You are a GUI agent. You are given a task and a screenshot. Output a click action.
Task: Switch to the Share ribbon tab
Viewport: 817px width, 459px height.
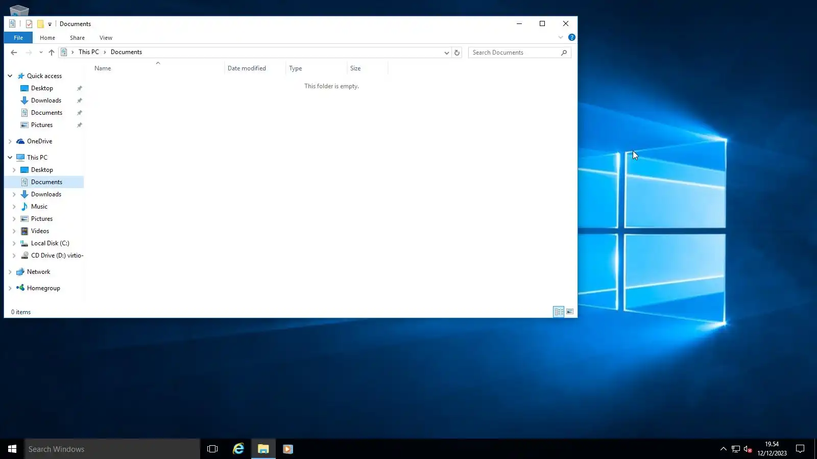coord(78,38)
